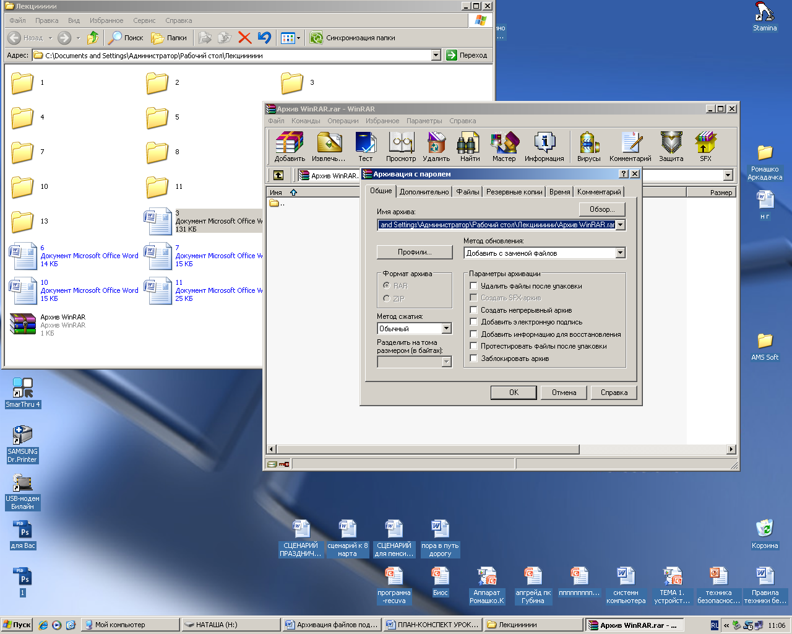Open the Резервные копии tab
This screenshot has height=634, width=792.
514,192
